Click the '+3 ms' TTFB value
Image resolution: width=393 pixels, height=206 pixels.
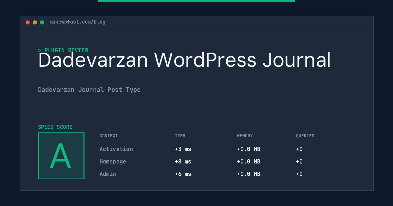point(183,149)
